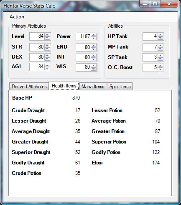Image resolution: width=181 pixels, height=205 pixels.
Task: Decrease the Power value with down arrow
Action: pos(94,38)
